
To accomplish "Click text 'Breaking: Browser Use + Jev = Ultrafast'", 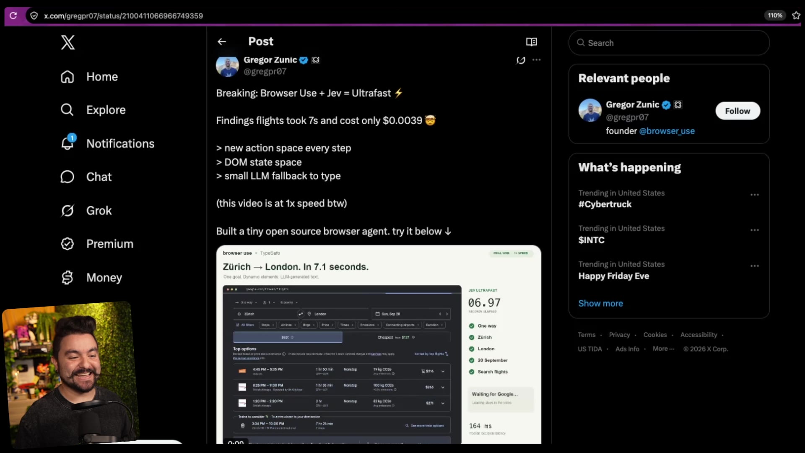I will pyautogui.click(x=304, y=93).
